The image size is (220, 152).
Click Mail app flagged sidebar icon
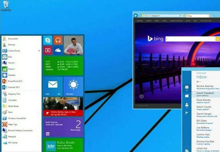[x=187, y=113]
